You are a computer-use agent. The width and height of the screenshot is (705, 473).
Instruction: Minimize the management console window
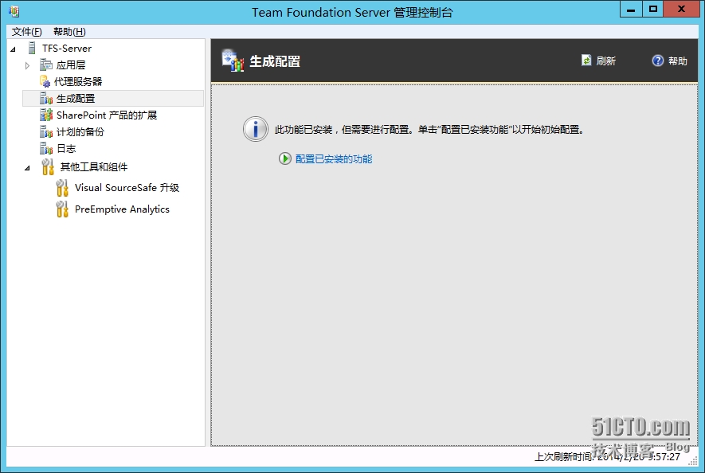(x=631, y=9)
